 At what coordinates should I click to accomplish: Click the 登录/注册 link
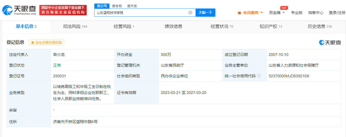tap(337, 13)
